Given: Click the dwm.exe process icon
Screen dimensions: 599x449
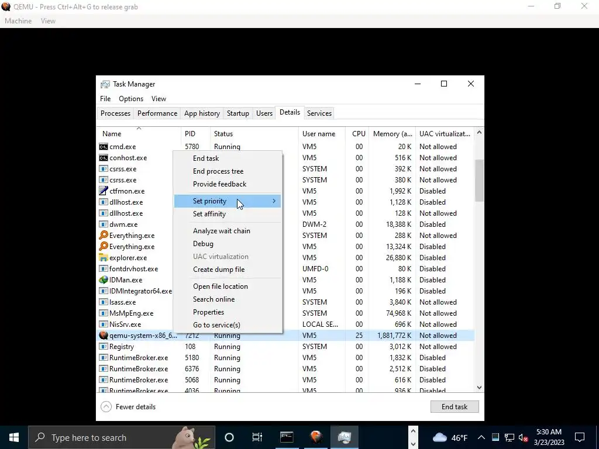Looking at the screenshot, I should point(103,224).
